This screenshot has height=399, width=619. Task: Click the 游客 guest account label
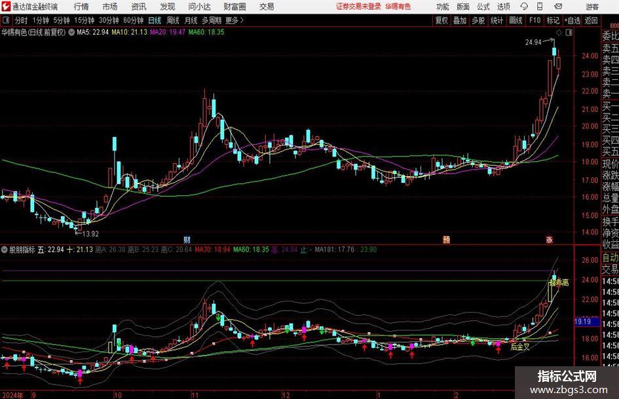591,7
